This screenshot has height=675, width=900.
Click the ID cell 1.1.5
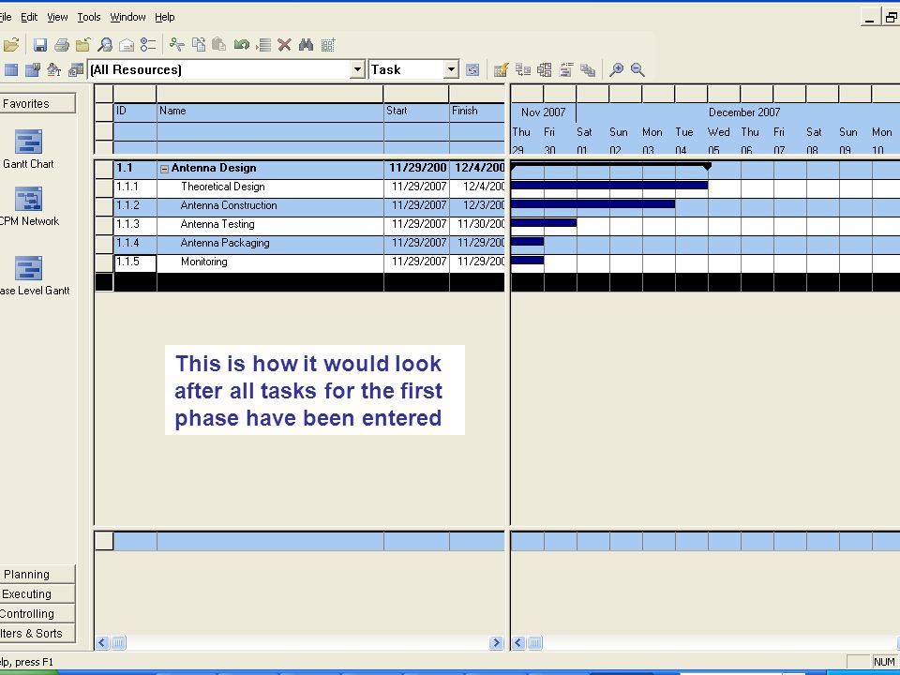(135, 262)
